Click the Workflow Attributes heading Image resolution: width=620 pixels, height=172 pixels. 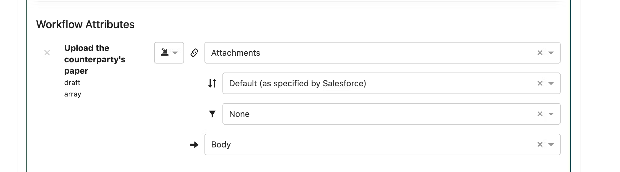click(x=85, y=25)
